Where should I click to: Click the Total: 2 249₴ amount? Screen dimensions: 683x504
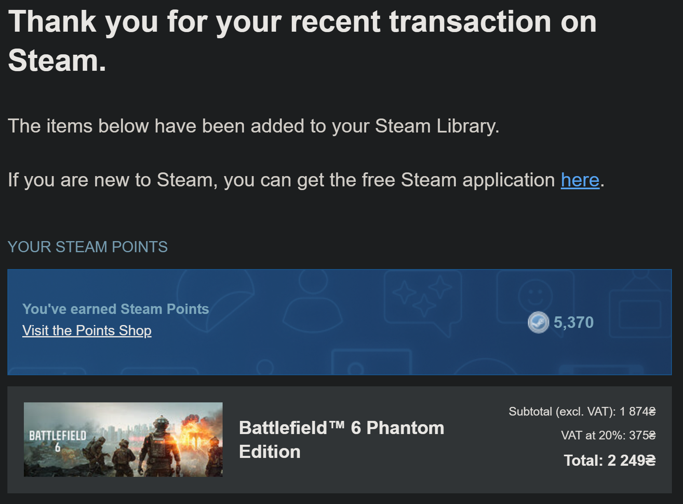pyautogui.click(x=609, y=460)
